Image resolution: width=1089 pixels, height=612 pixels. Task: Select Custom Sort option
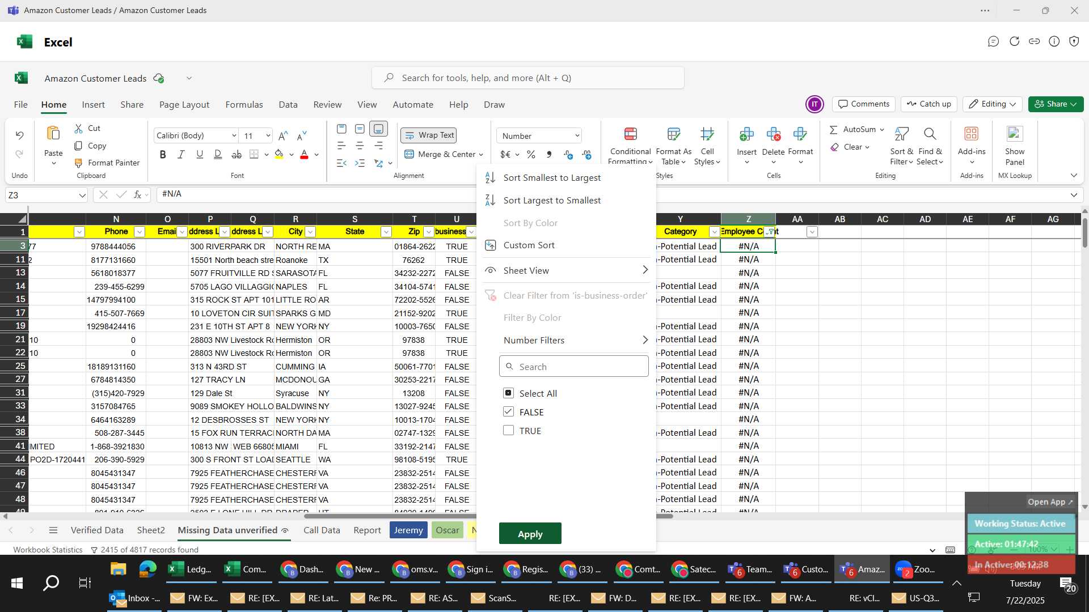[529, 245]
